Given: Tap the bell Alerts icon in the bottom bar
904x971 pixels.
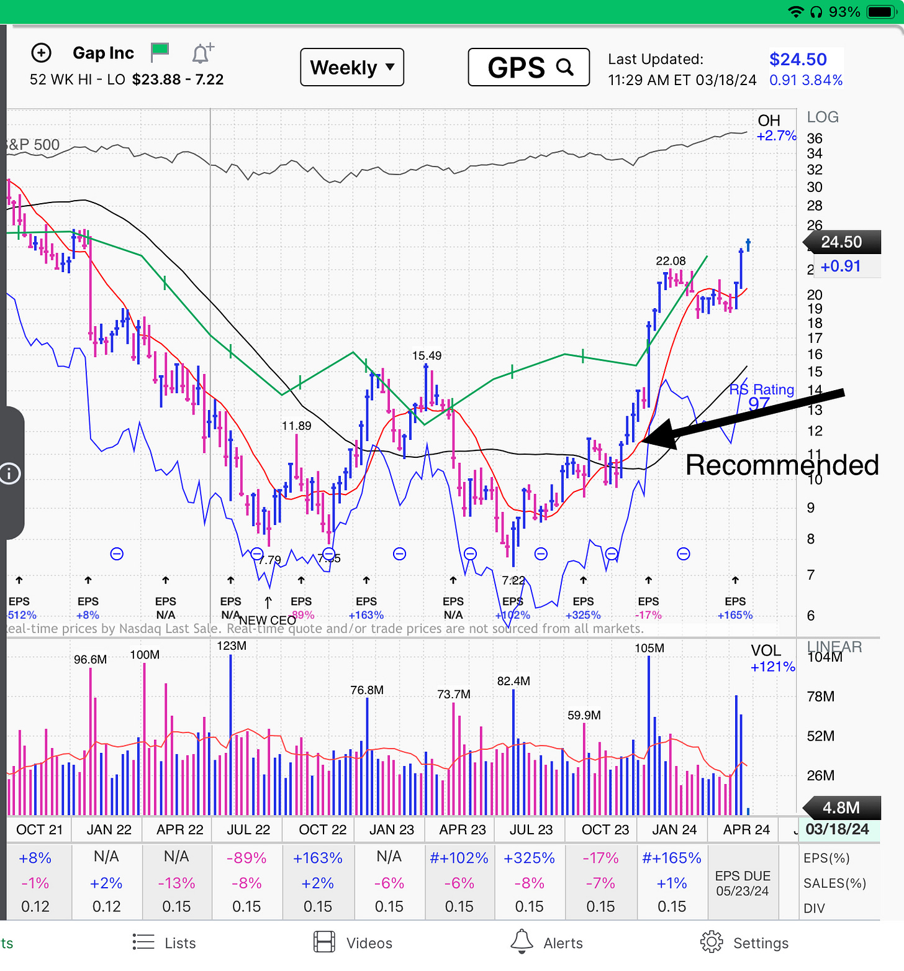Looking at the screenshot, I should coord(522,942).
